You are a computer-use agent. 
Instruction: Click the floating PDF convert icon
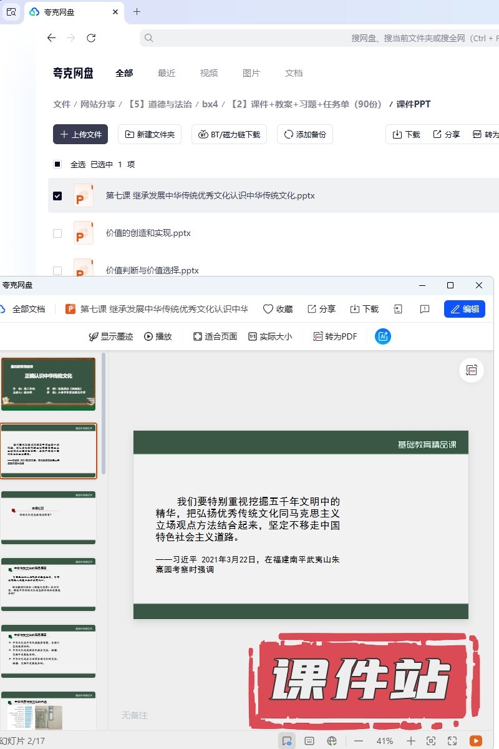472,370
